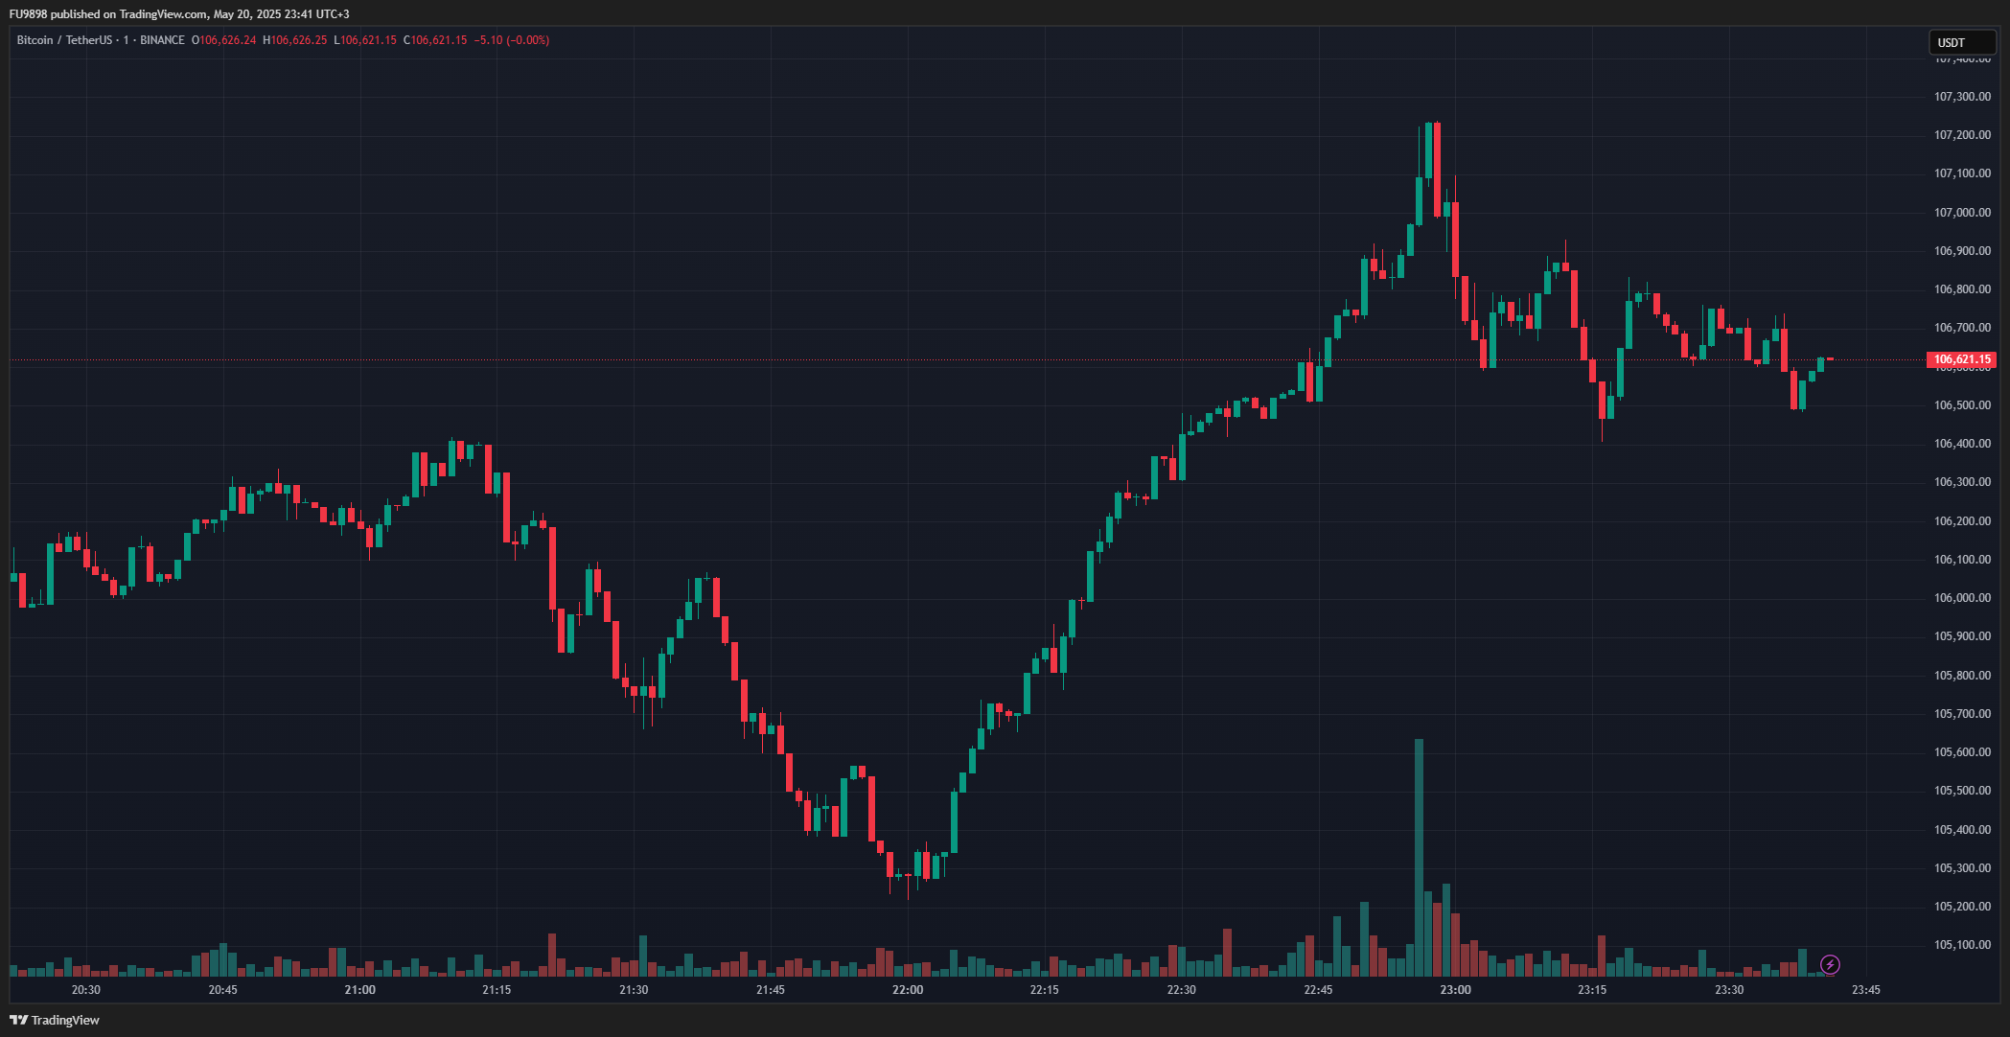Image resolution: width=2010 pixels, height=1037 pixels.
Task: Click the 106,000.00 price scale label
Action: 1961,598
